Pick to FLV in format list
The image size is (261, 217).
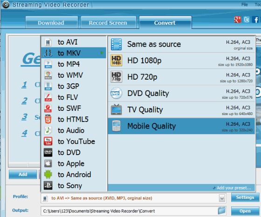[74, 97]
